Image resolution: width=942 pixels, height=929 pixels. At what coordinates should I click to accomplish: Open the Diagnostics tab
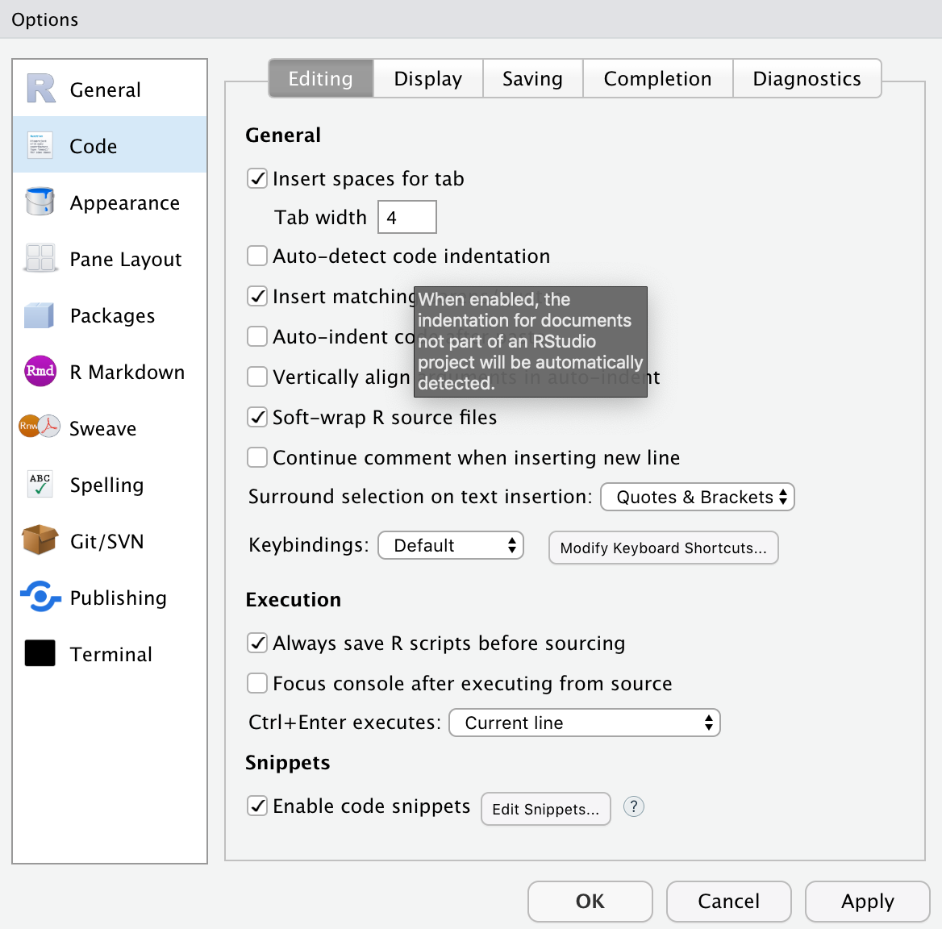807,78
